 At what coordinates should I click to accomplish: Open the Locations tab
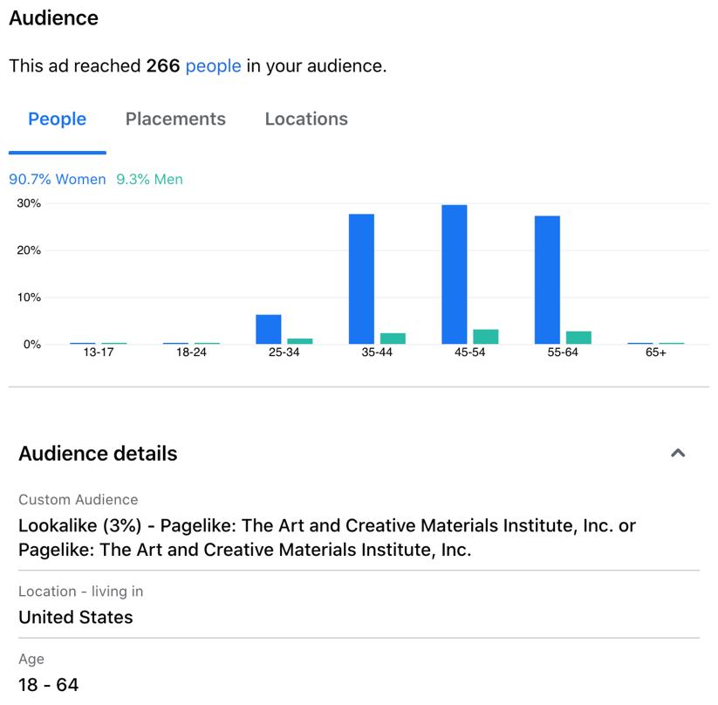point(306,120)
